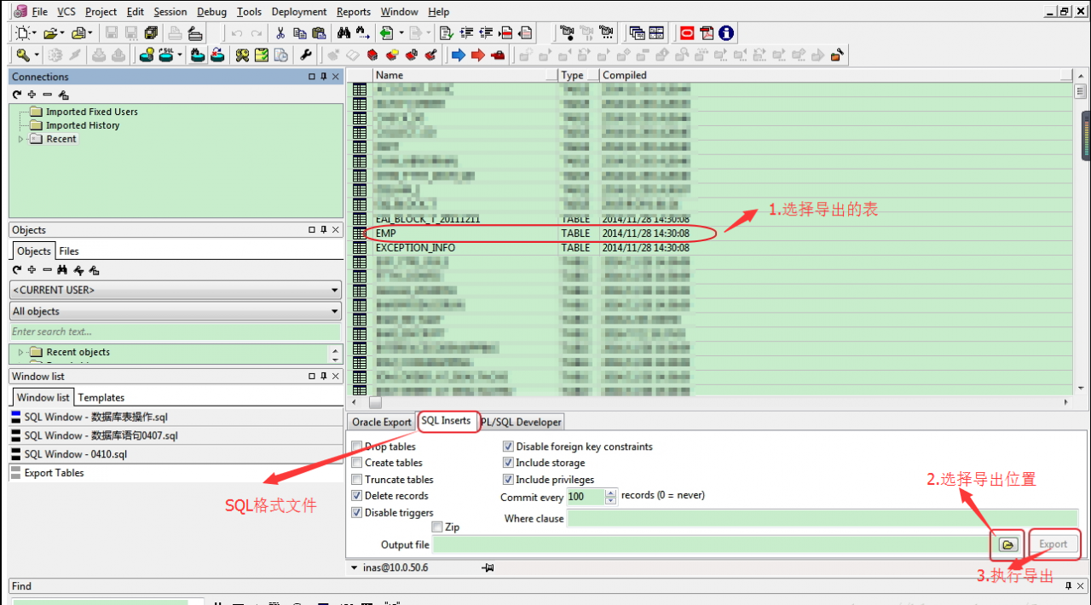This screenshot has width=1091, height=605.
Task: Open the All objects filter dropdown
Action: (176, 311)
